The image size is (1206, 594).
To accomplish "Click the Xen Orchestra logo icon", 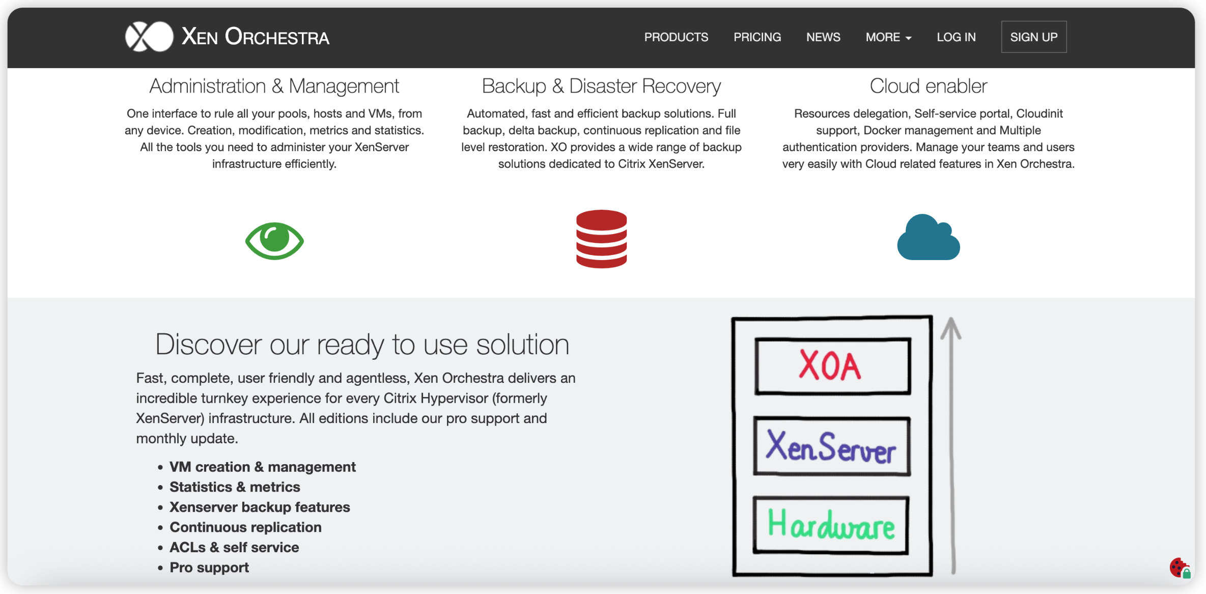I will coord(149,37).
